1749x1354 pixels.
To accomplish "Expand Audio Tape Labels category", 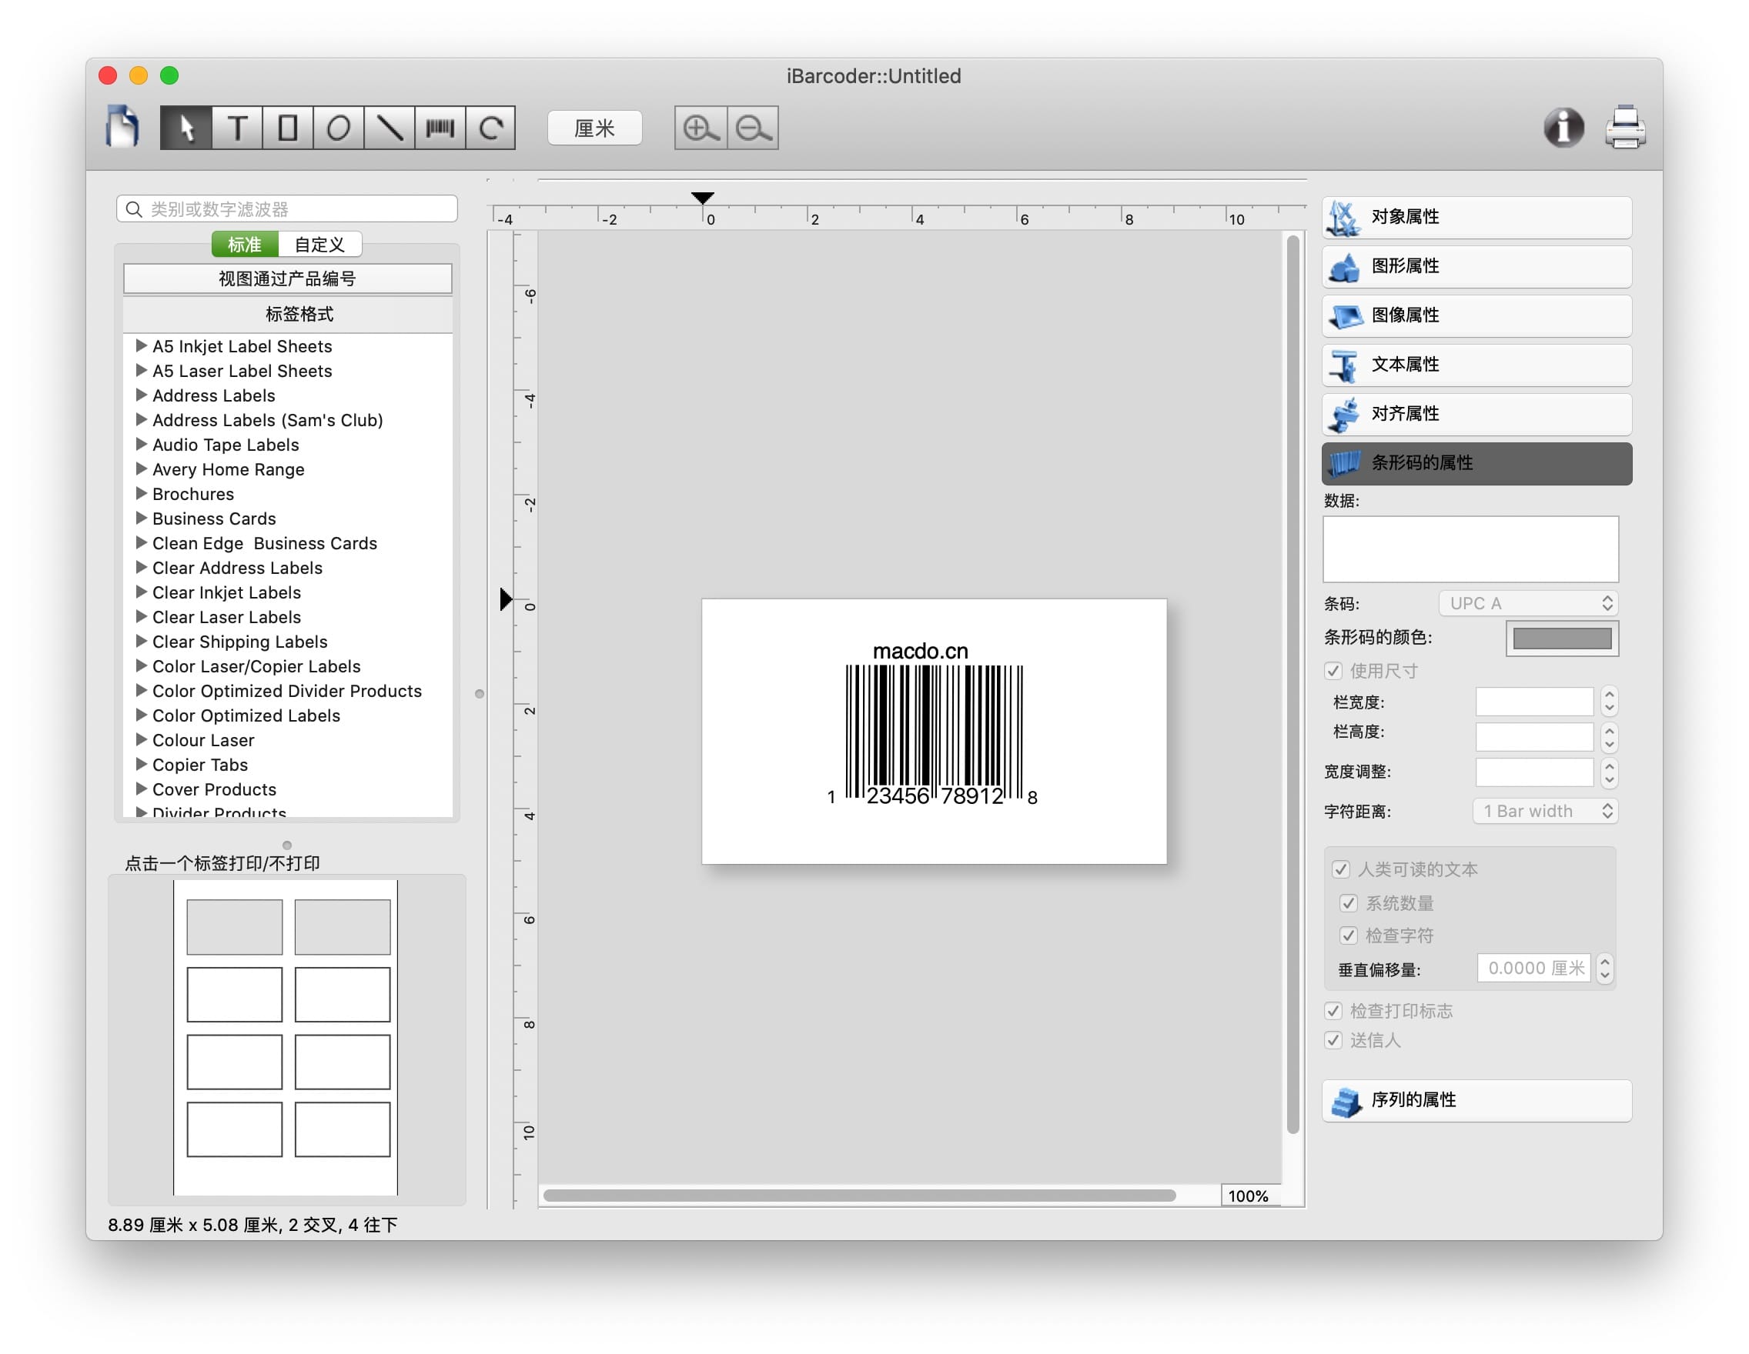I will click(x=141, y=444).
